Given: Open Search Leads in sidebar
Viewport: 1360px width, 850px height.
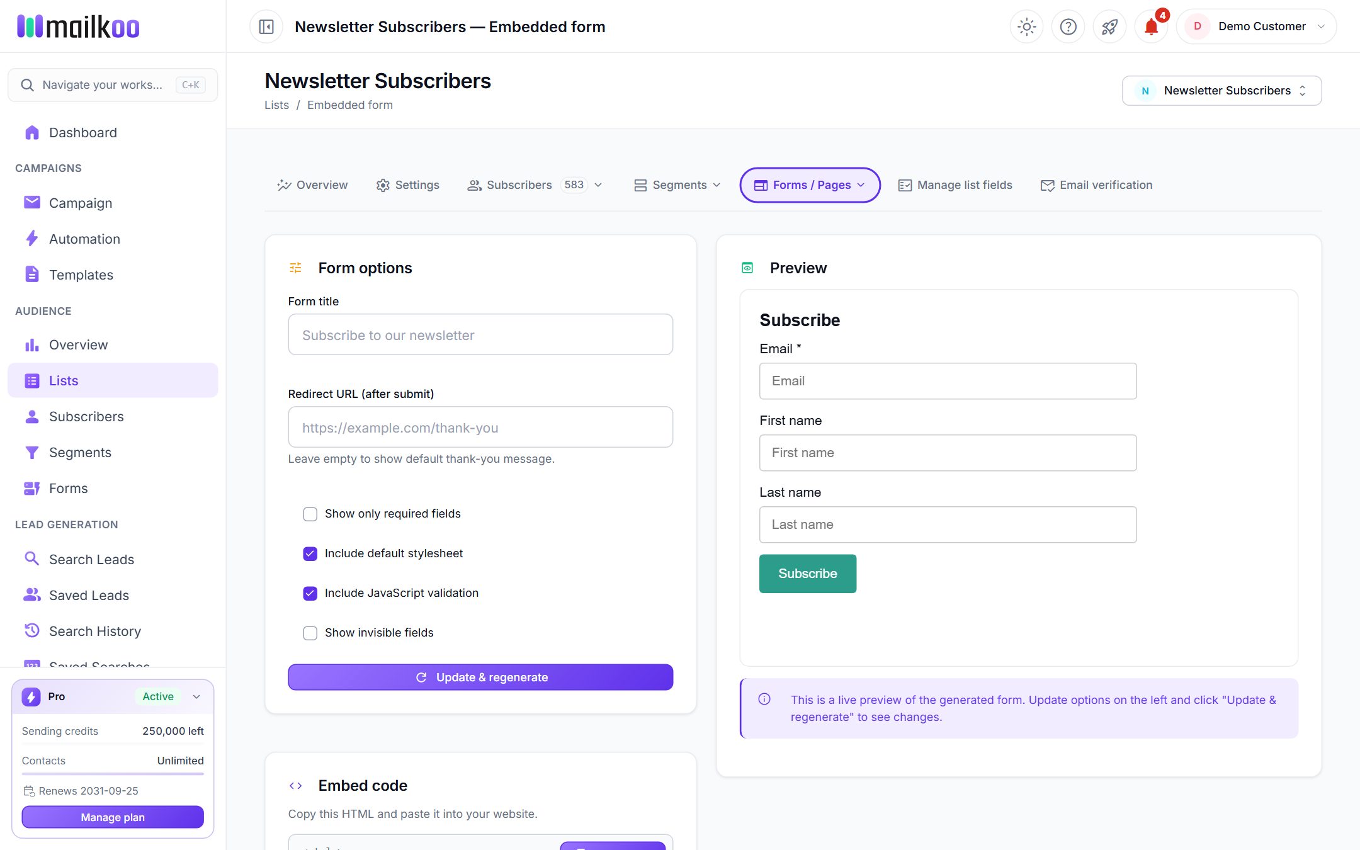Looking at the screenshot, I should pyautogui.click(x=113, y=560).
